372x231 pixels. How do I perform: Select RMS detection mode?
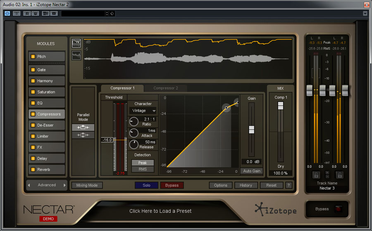point(143,169)
